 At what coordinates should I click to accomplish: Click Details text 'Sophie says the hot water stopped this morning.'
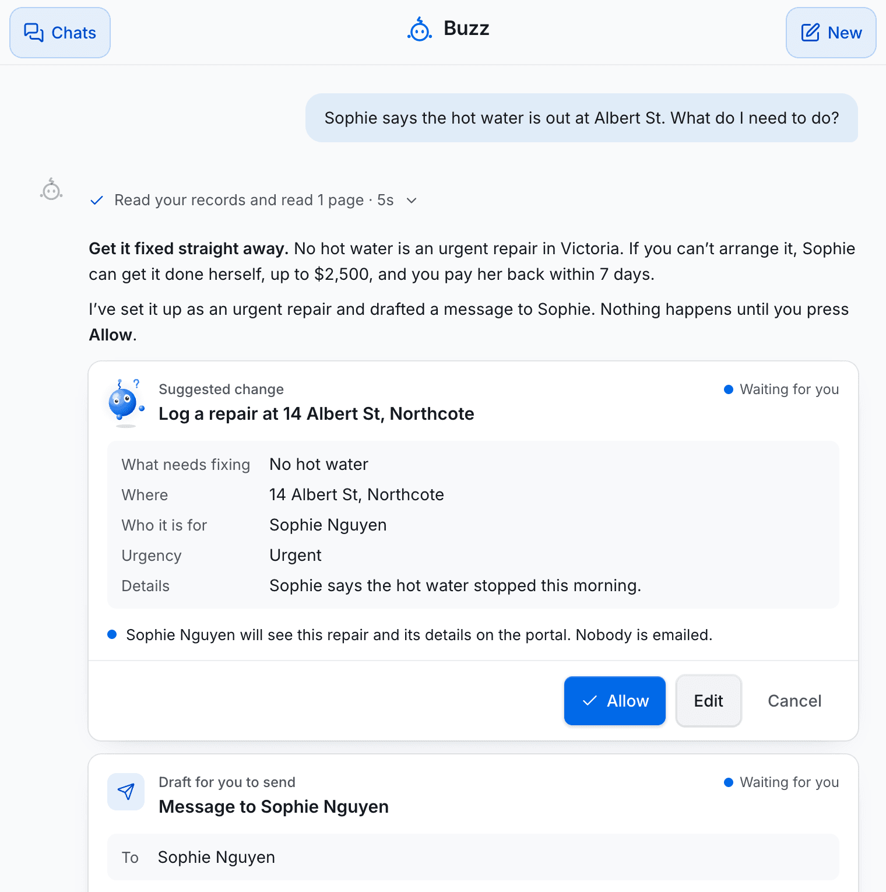[455, 585]
